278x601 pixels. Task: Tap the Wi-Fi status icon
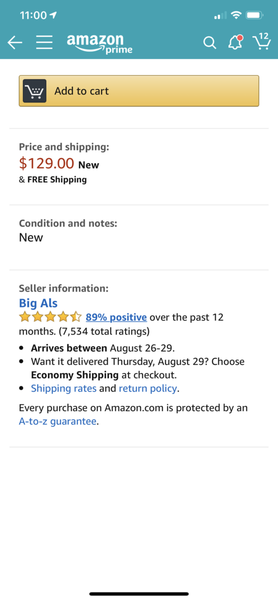[237, 16]
